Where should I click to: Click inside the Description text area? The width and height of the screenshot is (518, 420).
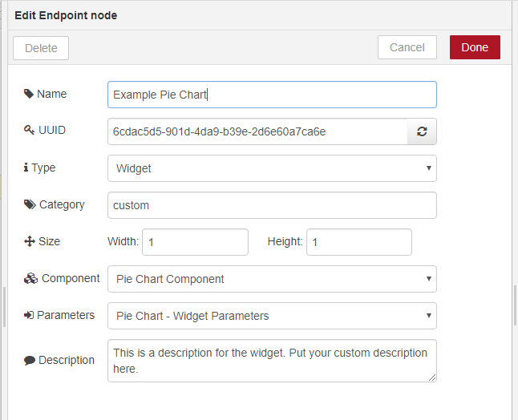point(272,361)
